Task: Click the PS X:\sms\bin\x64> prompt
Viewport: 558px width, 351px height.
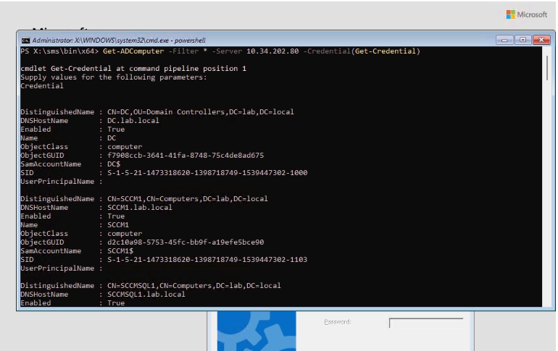Action: 59,51
